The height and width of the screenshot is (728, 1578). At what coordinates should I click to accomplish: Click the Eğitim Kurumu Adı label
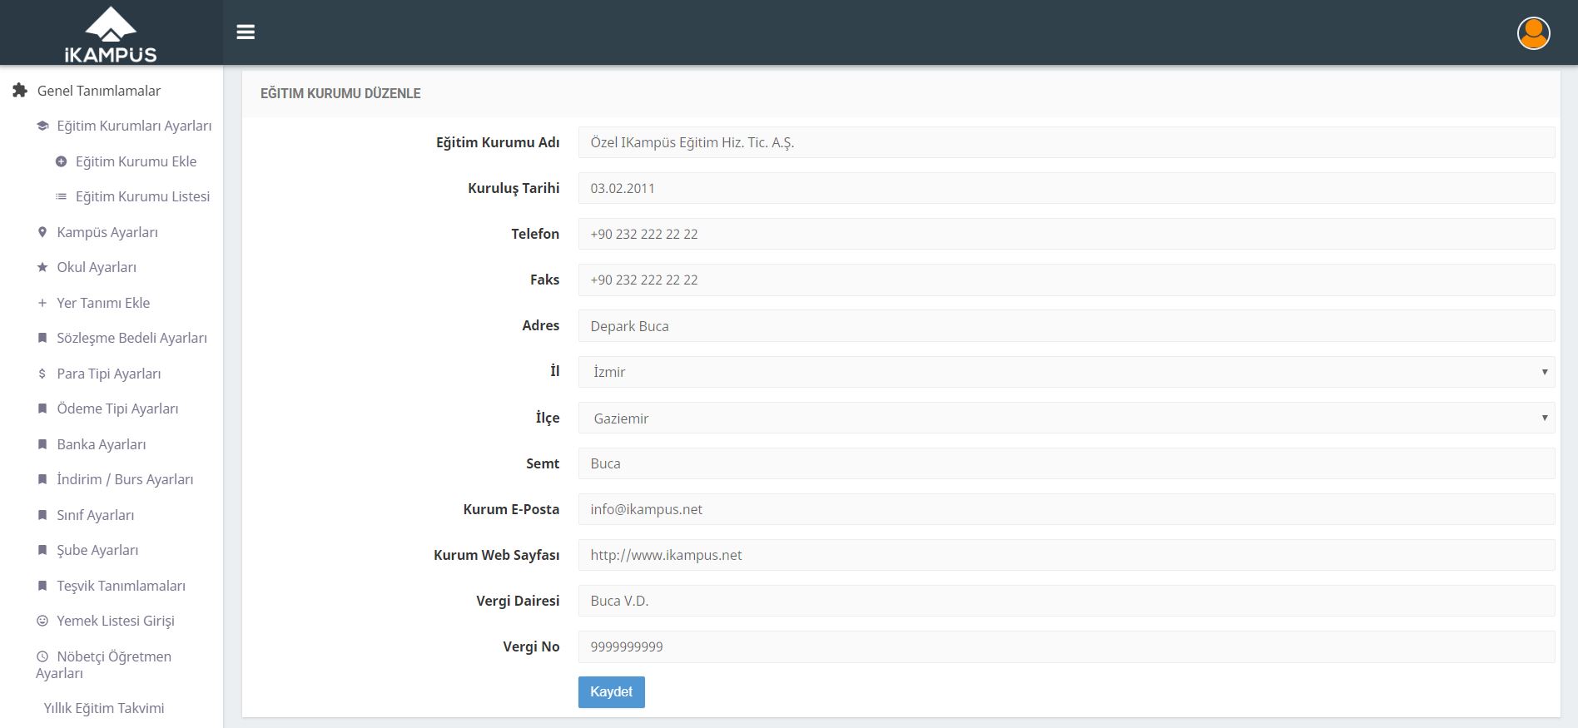point(498,142)
